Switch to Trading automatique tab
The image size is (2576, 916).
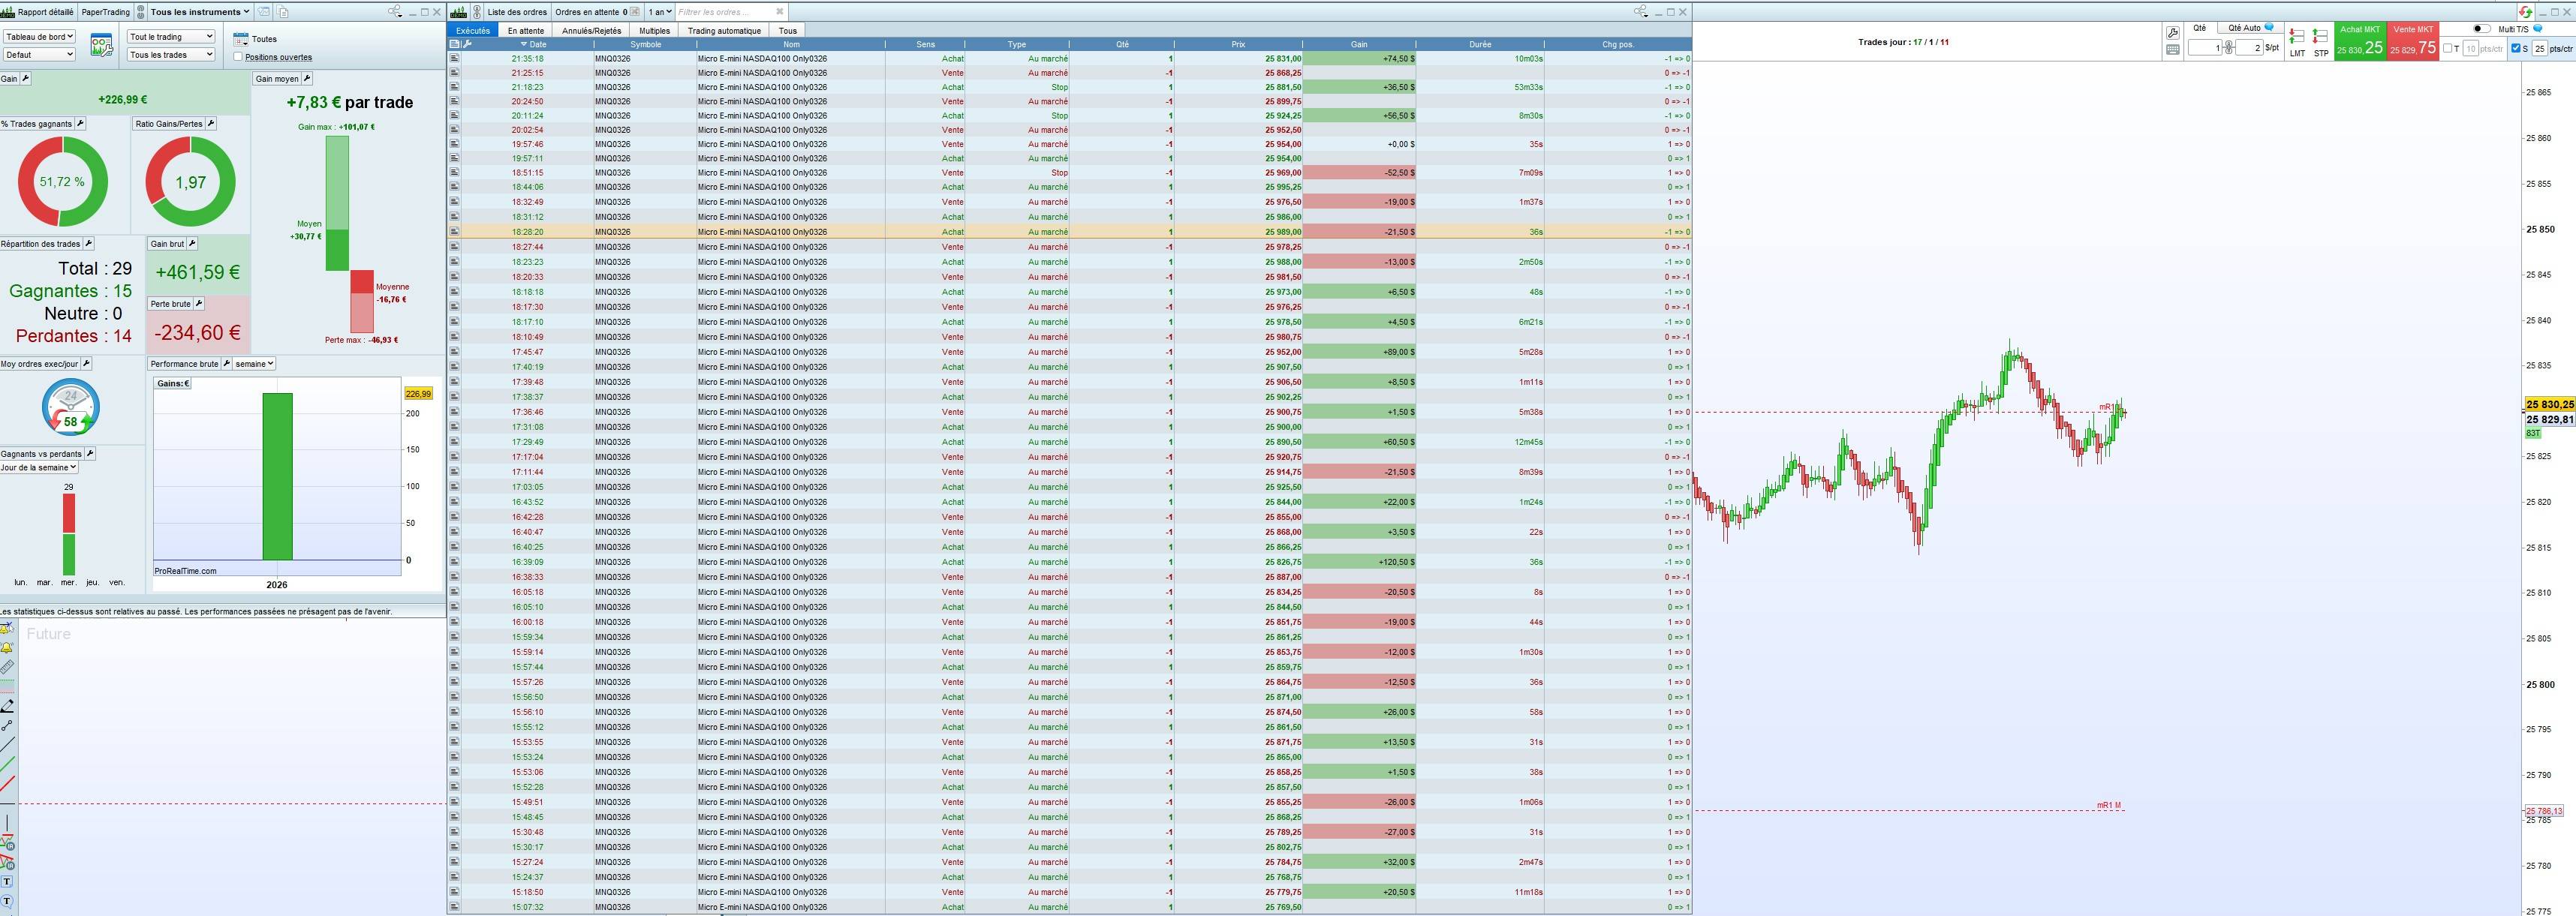pyautogui.click(x=724, y=30)
